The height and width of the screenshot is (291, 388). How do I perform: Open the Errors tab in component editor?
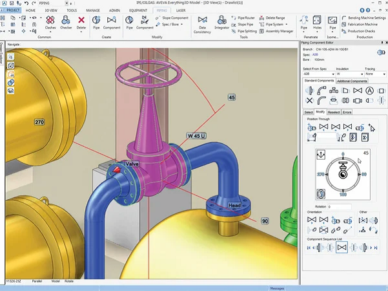[x=347, y=112]
